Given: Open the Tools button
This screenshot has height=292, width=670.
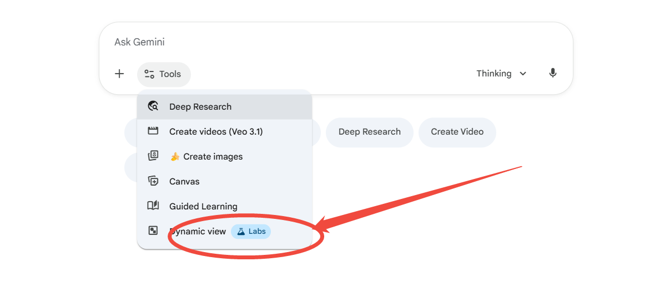Looking at the screenshot, I should pos(164,74).
